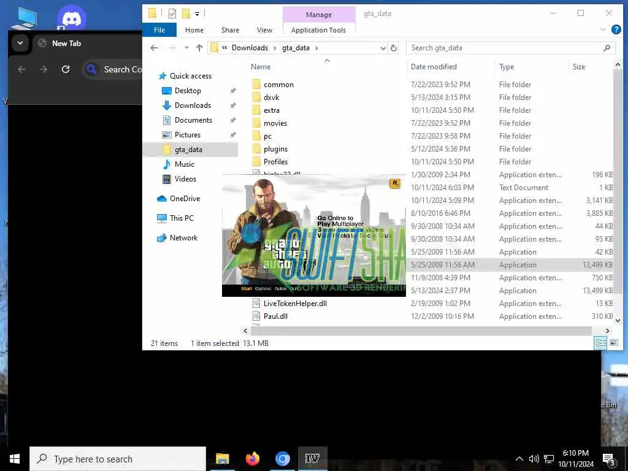Viewport: 628px width, 471px height.
Task: Open recent locations dropdown arrow
Action: coord(186,48)
